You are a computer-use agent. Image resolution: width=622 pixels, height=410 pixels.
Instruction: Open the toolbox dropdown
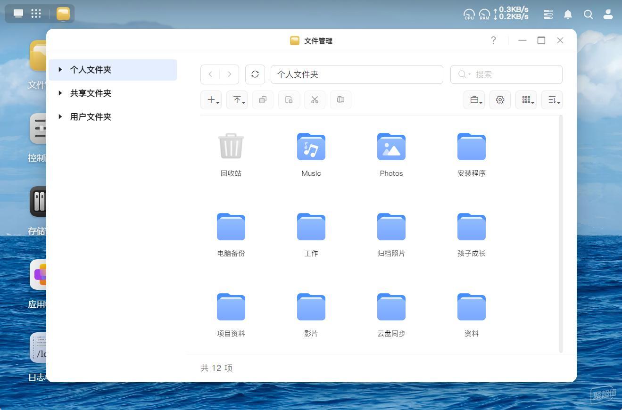(x=474, y=100)
